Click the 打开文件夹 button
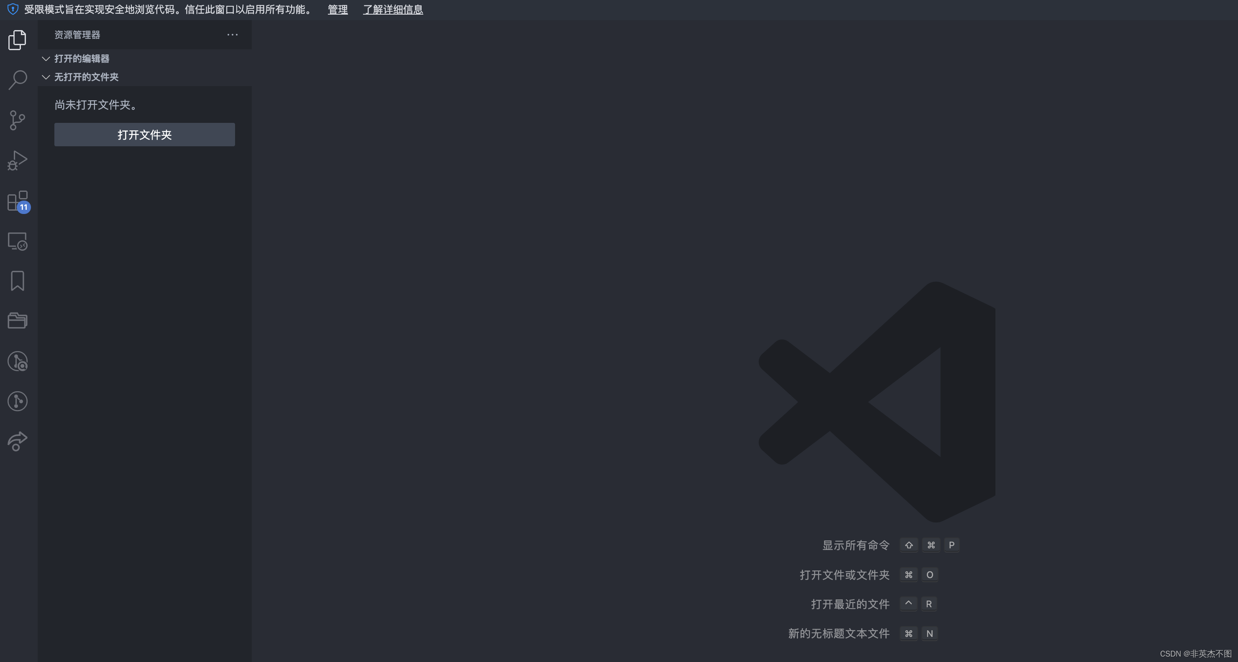The height and width of the screenshot is (662, 1238). tap(144, 135)
